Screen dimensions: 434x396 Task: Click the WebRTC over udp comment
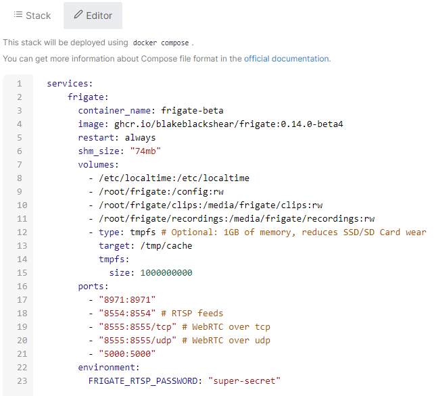coord(226,341)
